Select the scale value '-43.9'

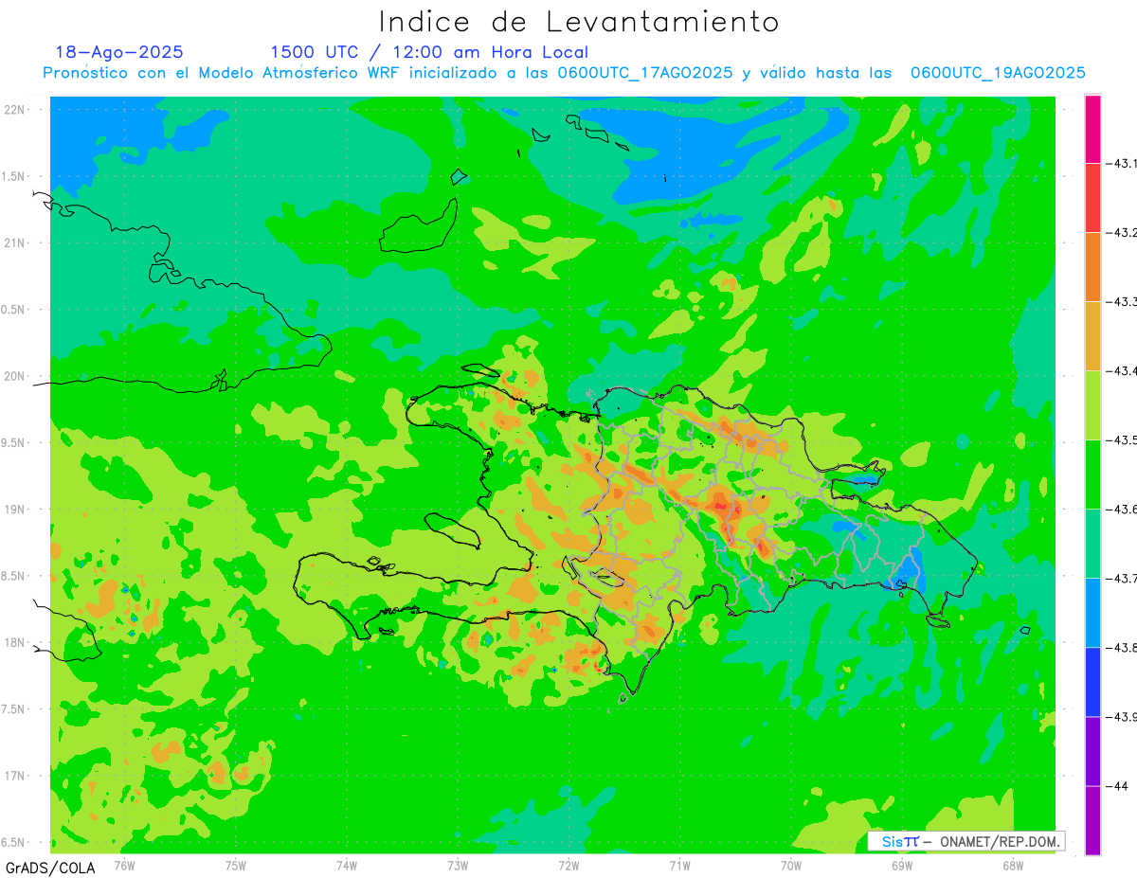1121,717
